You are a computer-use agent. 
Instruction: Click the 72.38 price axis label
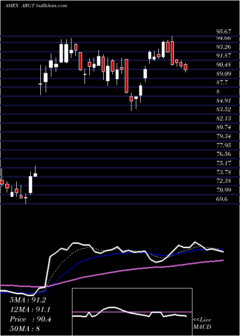click(x=224, y=181)
